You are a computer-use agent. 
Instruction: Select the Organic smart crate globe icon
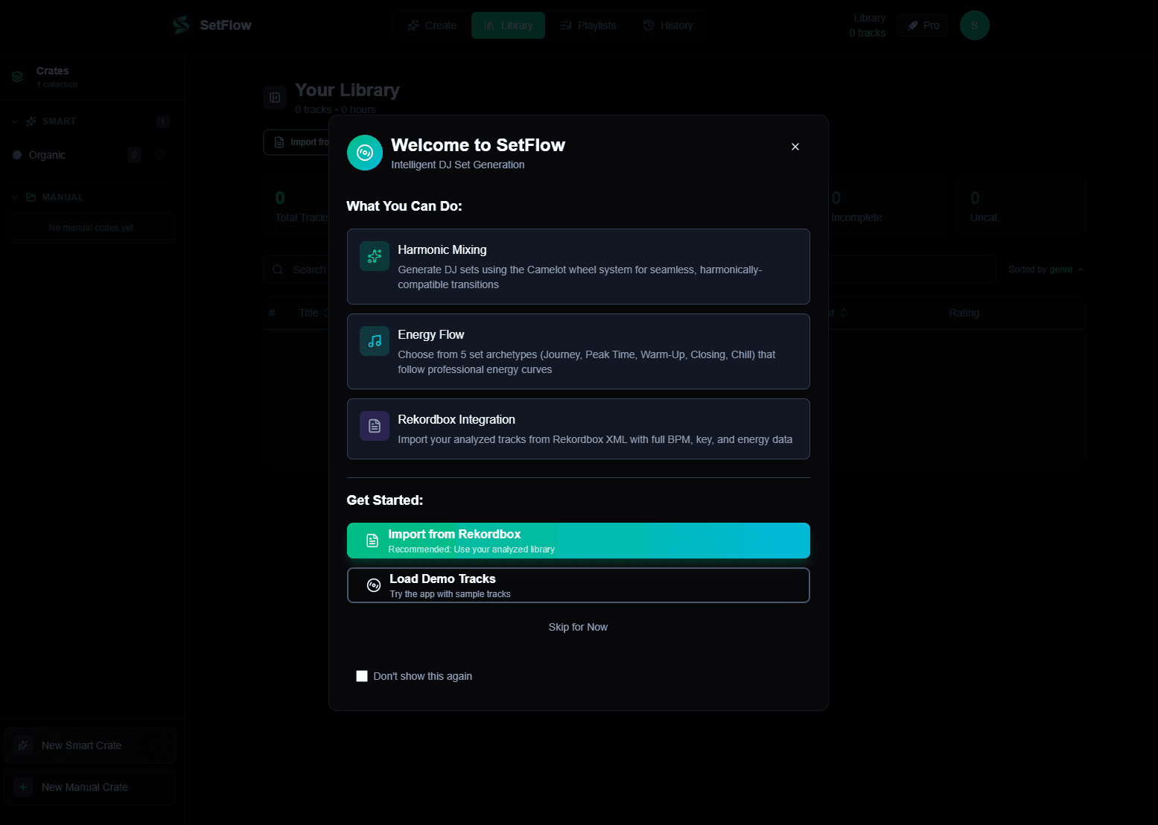pyautogui.click(x=18, y=155)
